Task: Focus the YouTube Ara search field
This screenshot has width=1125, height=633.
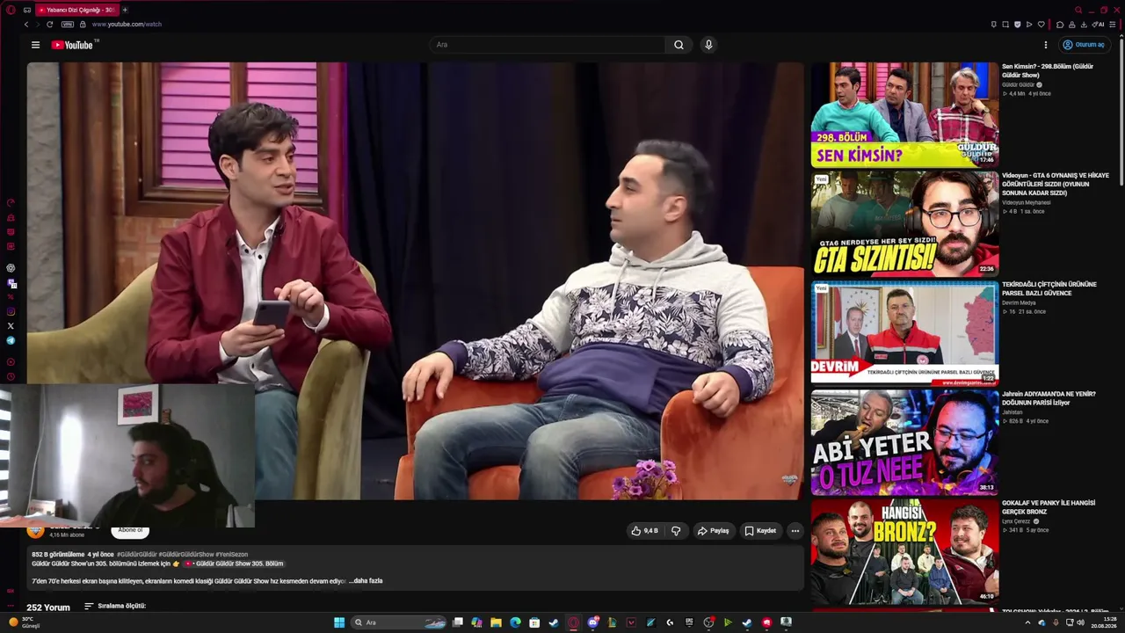Action: tap(548, 45)
